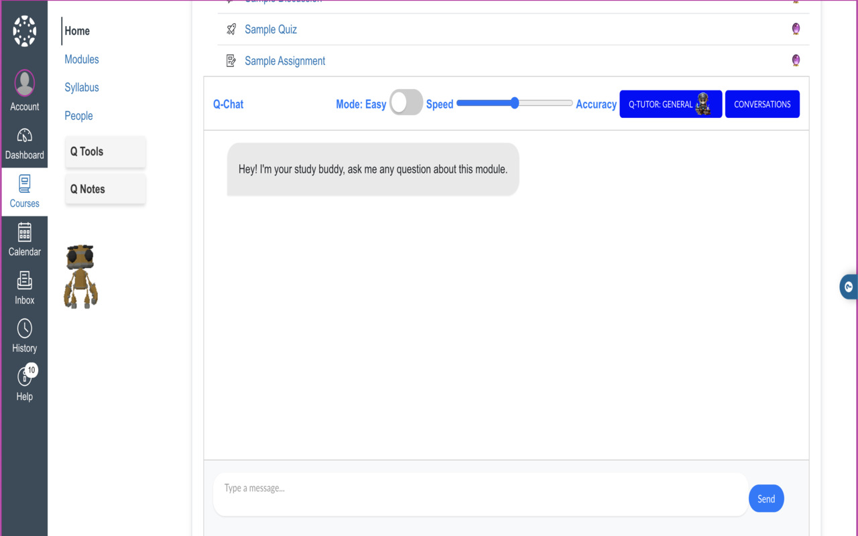Toggle the Mode: Easy switch
The width and height of the screenshot is (858, 536).
[x=406, y=103]
